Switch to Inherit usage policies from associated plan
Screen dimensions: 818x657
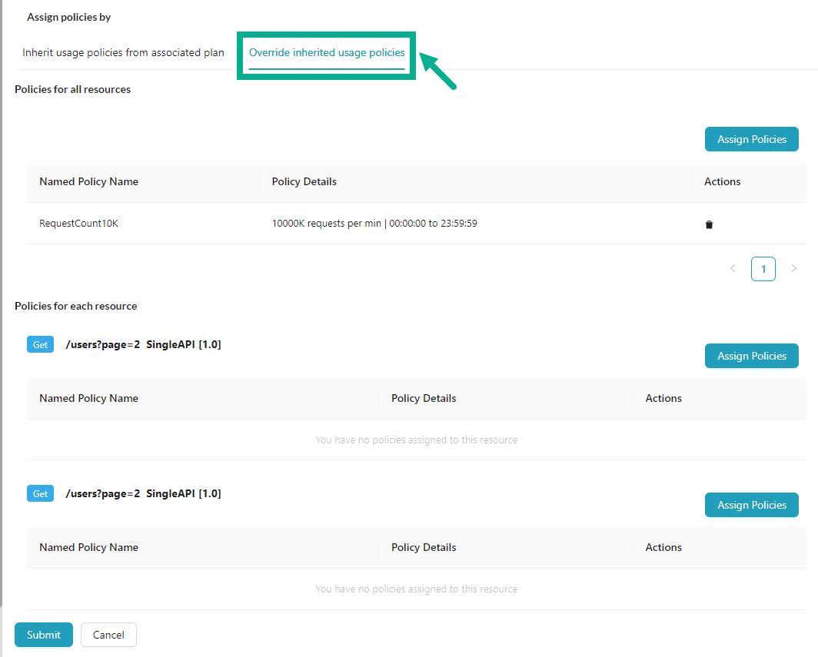[x=123, y=52]
